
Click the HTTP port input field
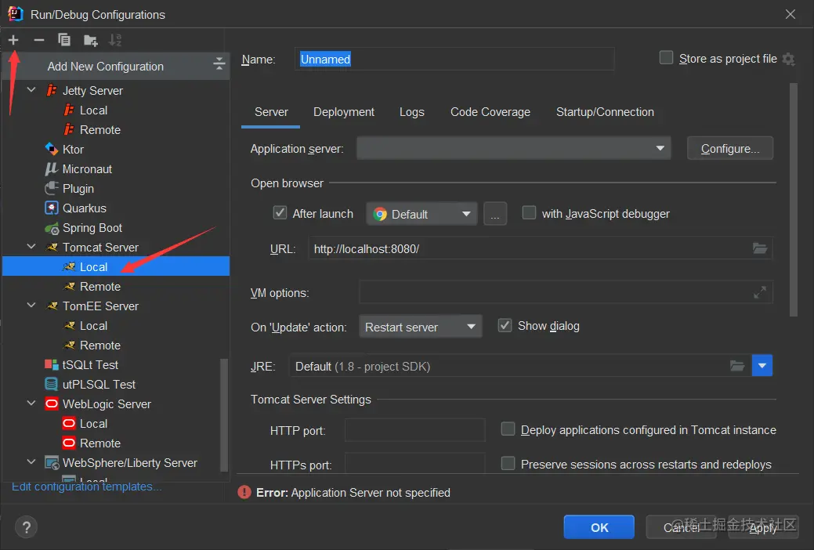pos(414,431)
